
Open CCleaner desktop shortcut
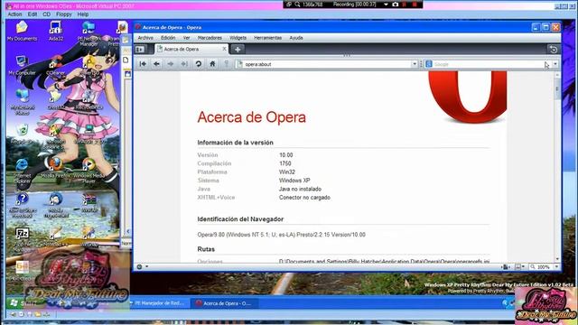56,66
